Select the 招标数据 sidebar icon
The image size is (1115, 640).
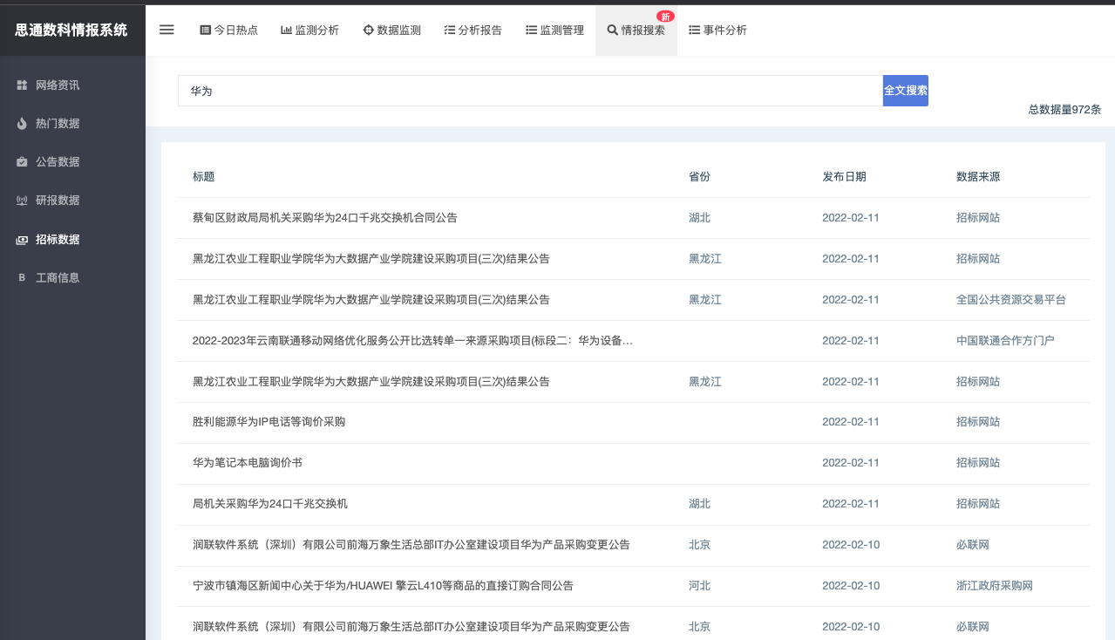tap(20, 239)
